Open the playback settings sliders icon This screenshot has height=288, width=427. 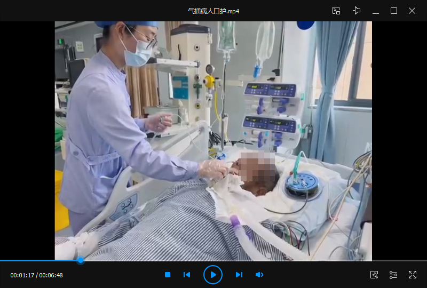click(393, 275)
